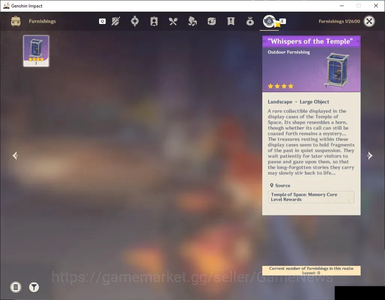Viewport: 385px width, 300px height.
Task: Open the filter funnel icon
Action: 34,287
